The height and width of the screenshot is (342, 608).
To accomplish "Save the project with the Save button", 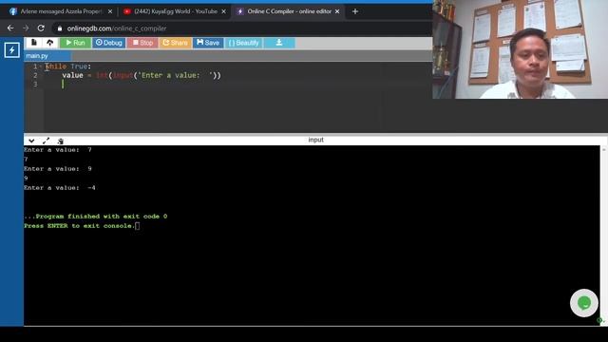I will 208,43.
